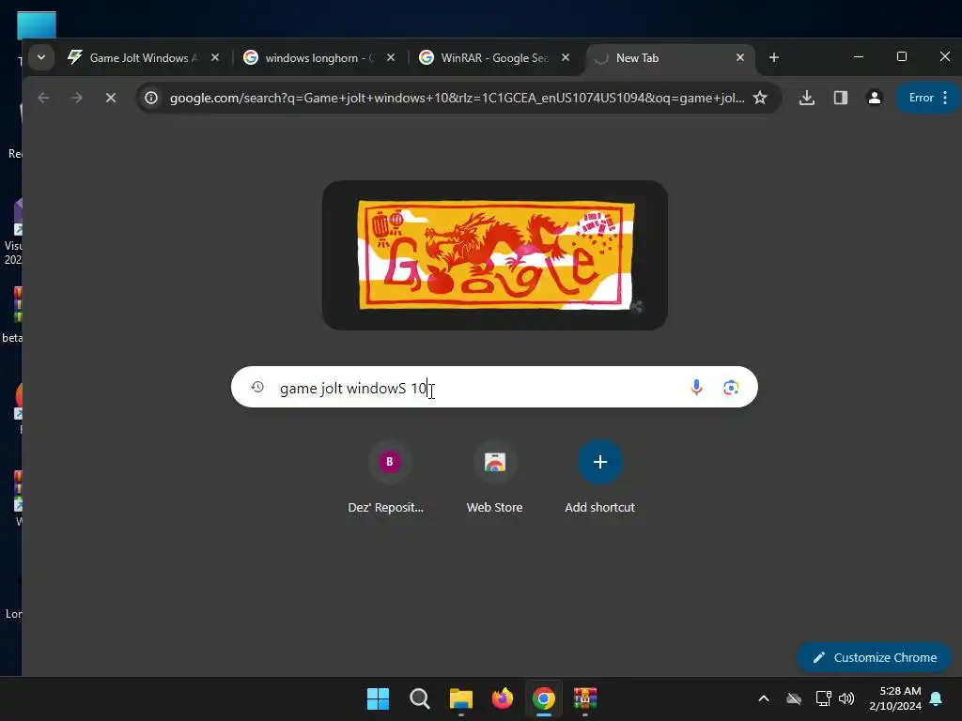Image resolution: width=962 pixels, height=721 pixels.
Task: View site information icon in address bar
Action: click(151, 98)
